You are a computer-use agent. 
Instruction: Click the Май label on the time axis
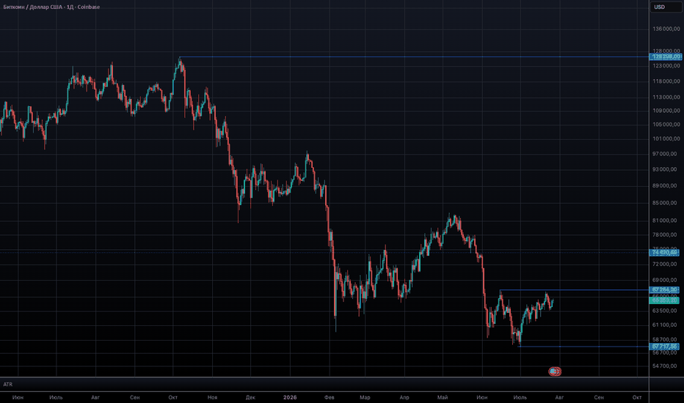pyautogui.click(x=443, y=397)
